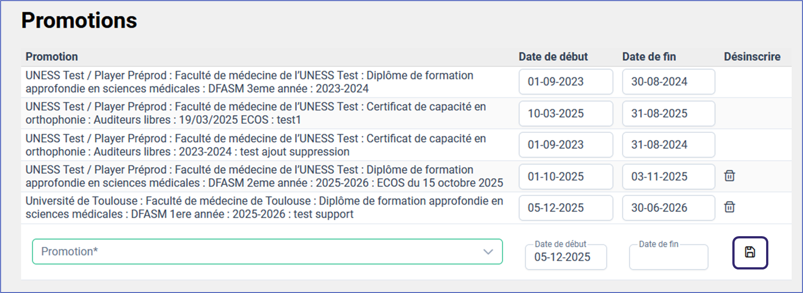
Task: Click start date of test ajout suppression row
Action: [x=565, y=145]
